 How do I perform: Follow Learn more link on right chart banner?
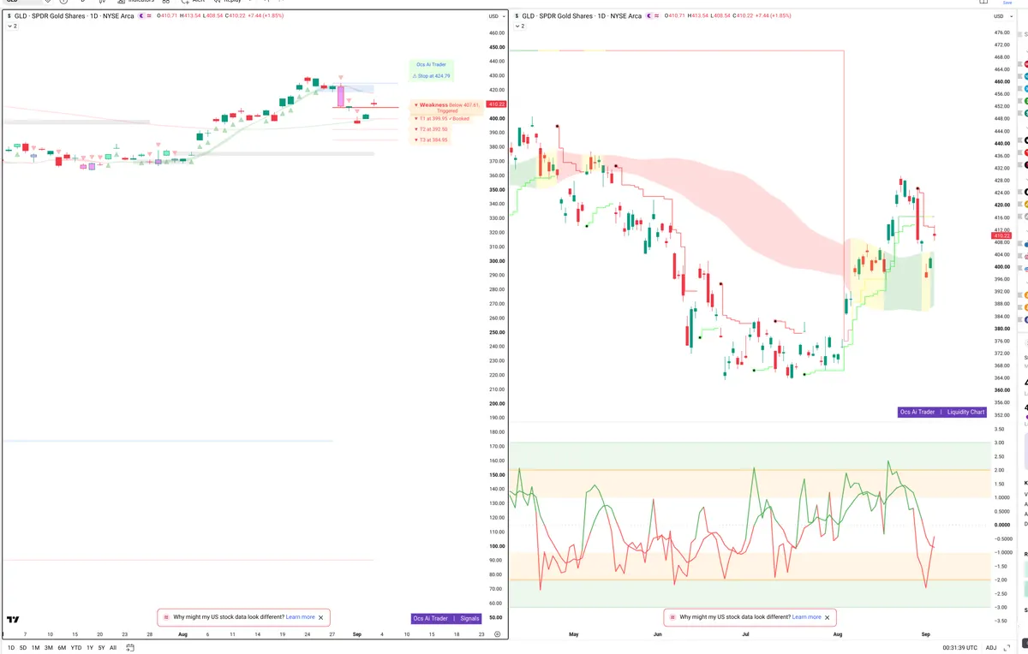(x=806, y=617)
